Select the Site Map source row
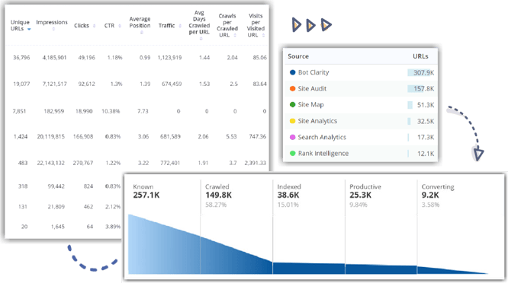 (x=360, y=105)
